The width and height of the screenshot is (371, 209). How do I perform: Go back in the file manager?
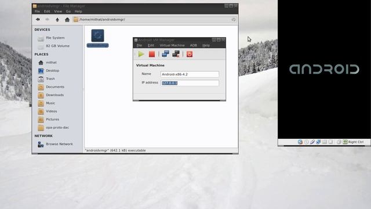pyautogui.click(x=38, y=19)
